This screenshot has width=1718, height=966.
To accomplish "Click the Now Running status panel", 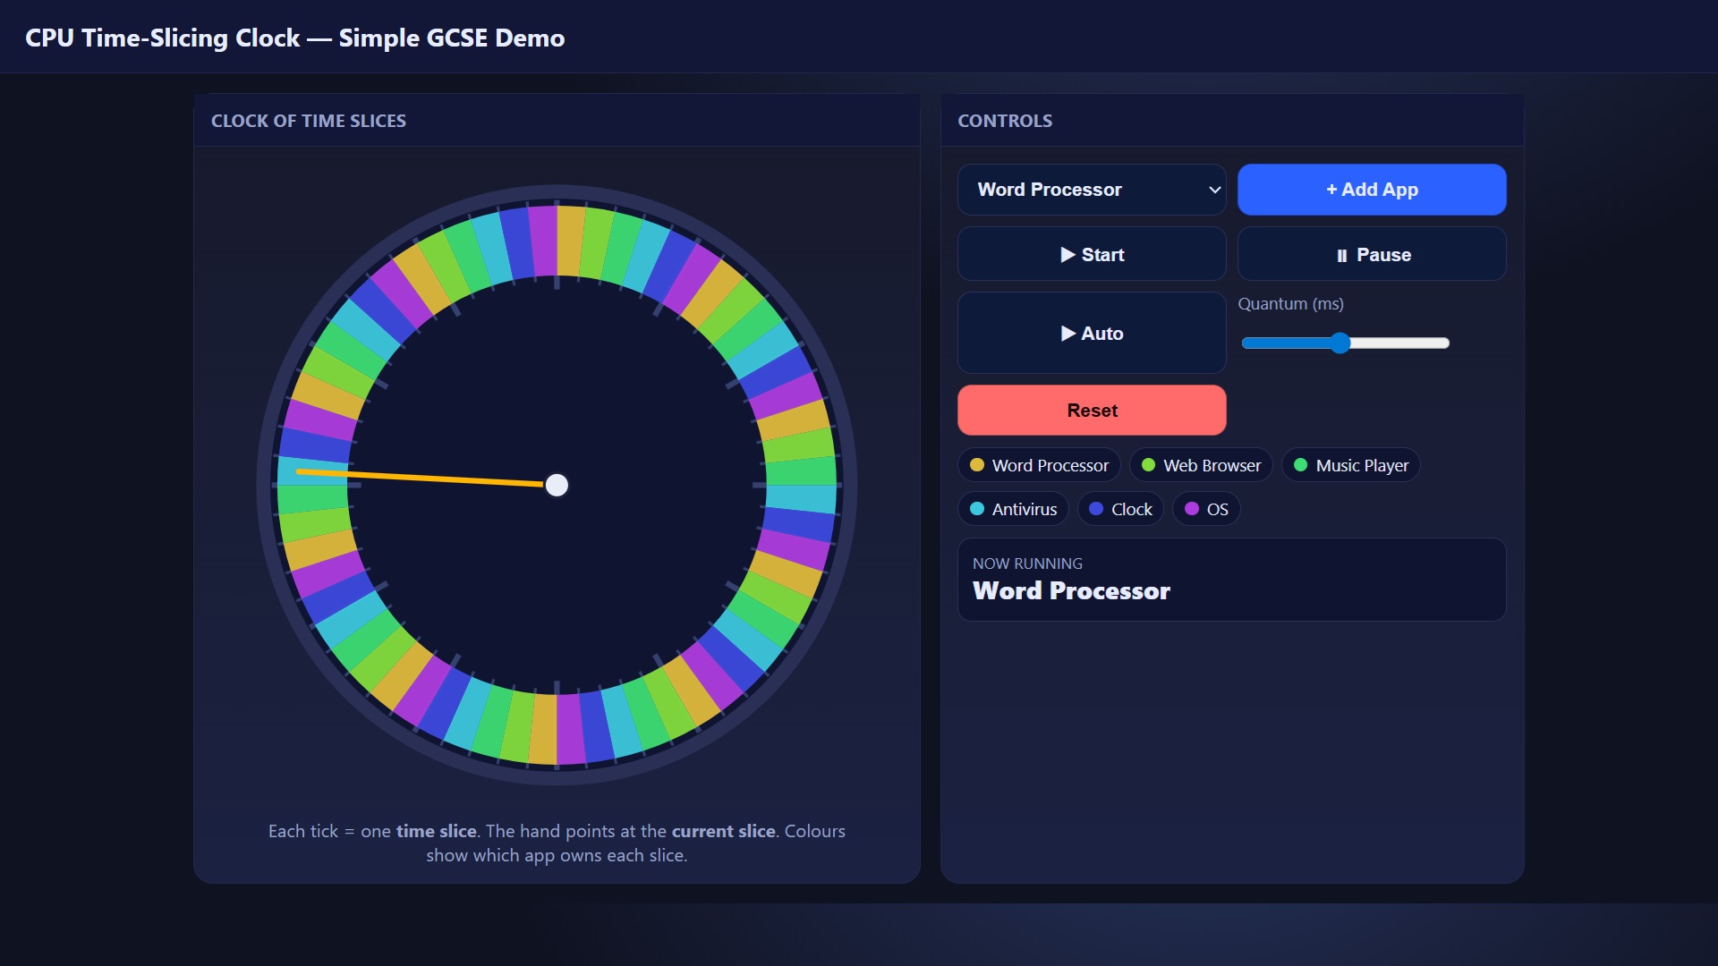I will pyautogui.click(x=1230, y=579).
